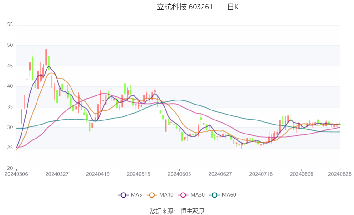Select the 20240718 date axis label
This screenshot has height=215, width=354.
click(x=261, y=174)
